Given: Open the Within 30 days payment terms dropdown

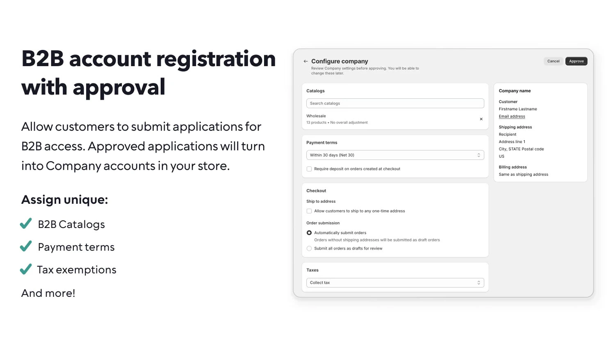Looking at the screenshot, I should (395, 155).
